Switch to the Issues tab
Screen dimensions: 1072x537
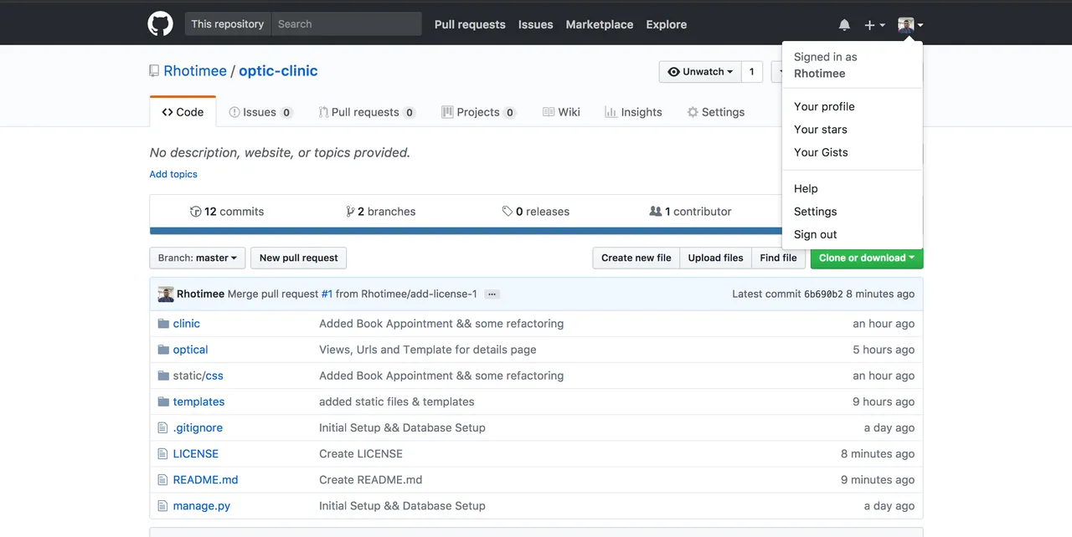point(260,112)
